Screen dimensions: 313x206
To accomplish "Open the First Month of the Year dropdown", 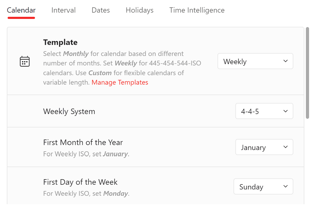I will 264,147.
